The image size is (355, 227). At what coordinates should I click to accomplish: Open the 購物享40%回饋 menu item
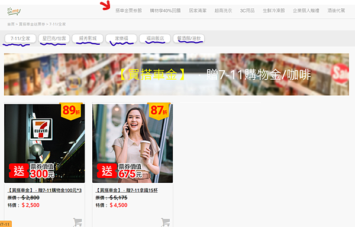tap(165, 11)
